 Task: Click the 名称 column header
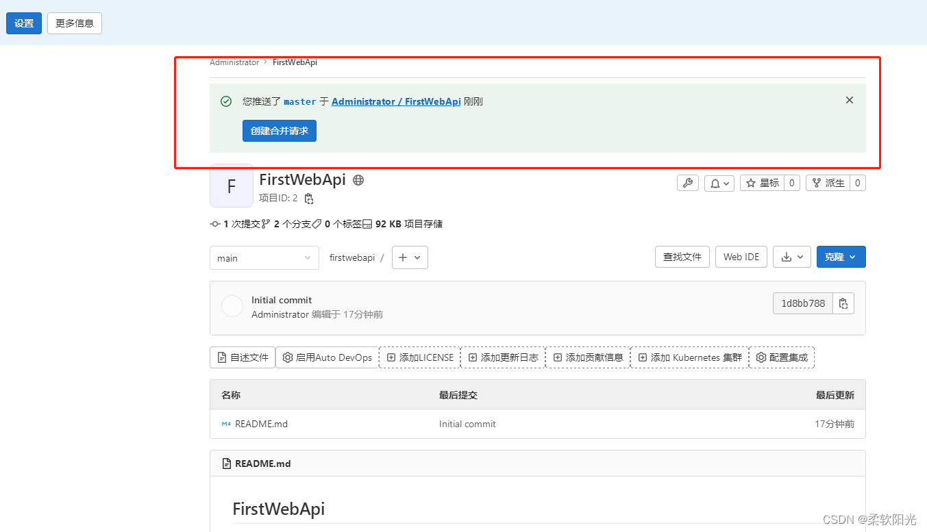pos(231,395)
